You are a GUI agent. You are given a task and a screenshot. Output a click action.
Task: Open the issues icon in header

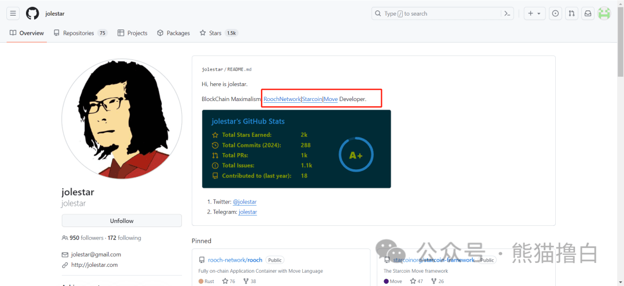pyautogui.click(x=555, y=13)
